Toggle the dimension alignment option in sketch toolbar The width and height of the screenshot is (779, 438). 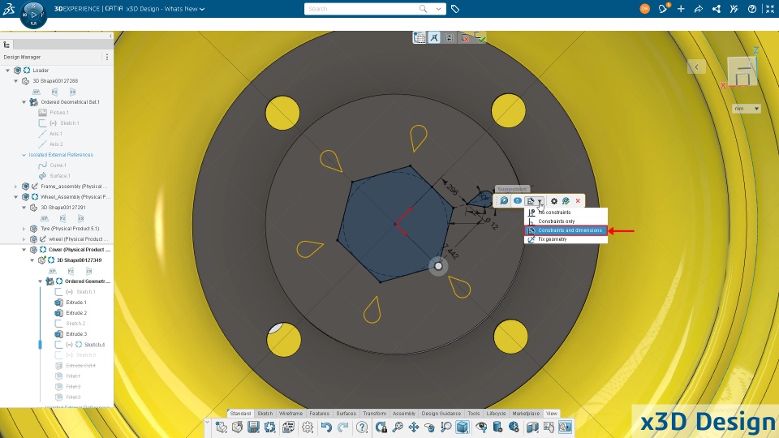tap(449, 38)
